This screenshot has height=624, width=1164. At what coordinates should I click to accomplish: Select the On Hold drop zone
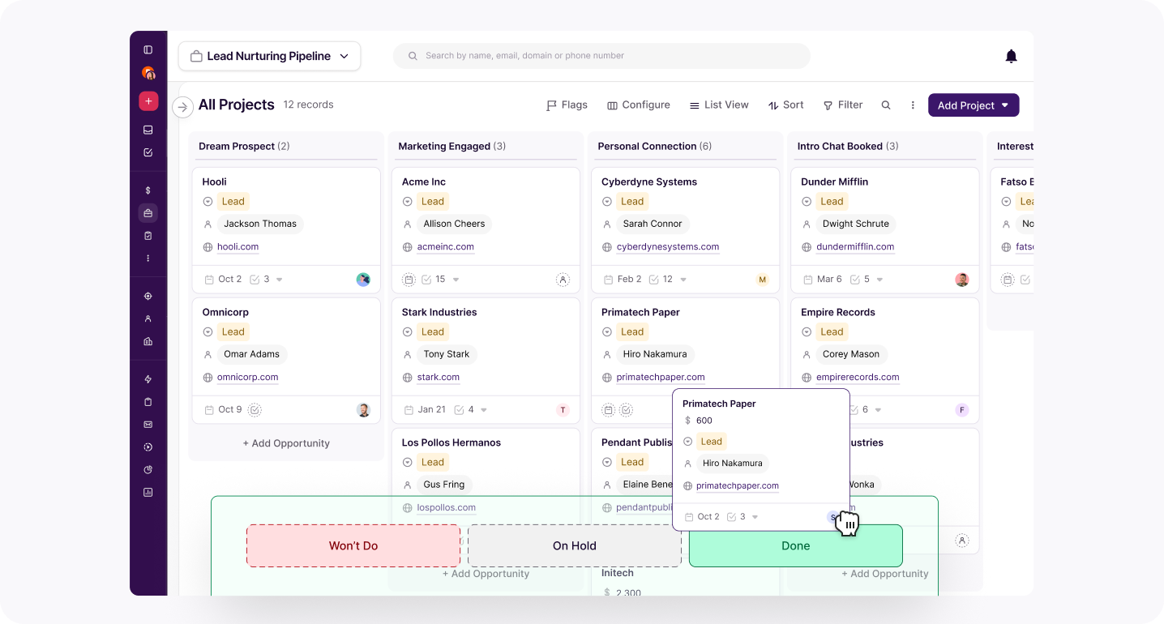click(575, 546)
